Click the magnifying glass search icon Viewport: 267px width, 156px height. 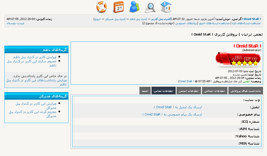point(150,7)
